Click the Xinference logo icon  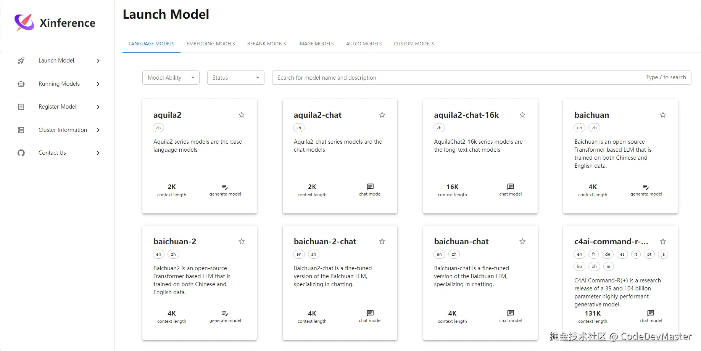click(24, 22)
